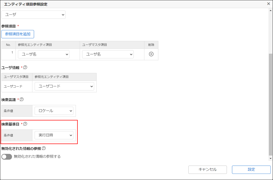Open the ユーザコード dropdown
The width and height of the screenshot is (273, 180).
point(64,86)
